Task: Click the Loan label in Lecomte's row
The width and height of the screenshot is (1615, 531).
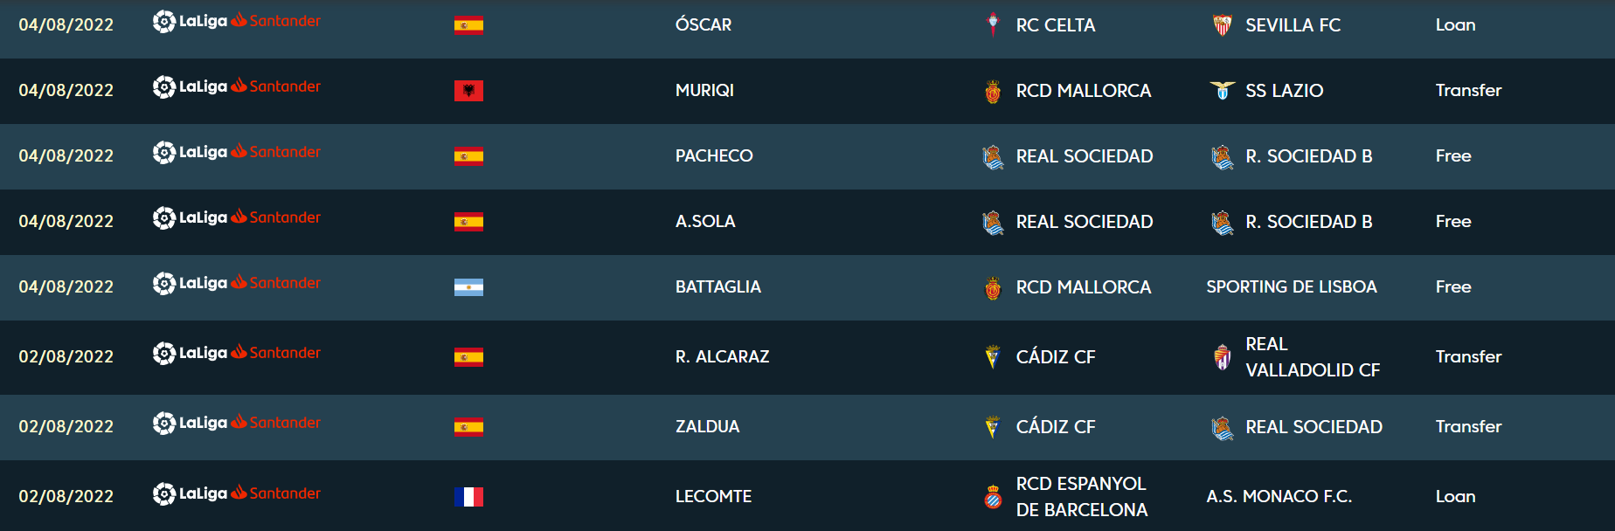Action: (x=1455, y=497)
